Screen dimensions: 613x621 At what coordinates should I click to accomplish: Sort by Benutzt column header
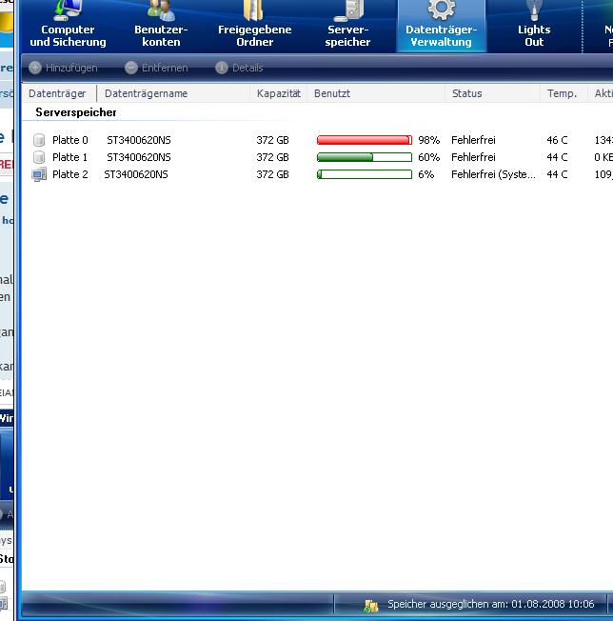coord(332,93)
